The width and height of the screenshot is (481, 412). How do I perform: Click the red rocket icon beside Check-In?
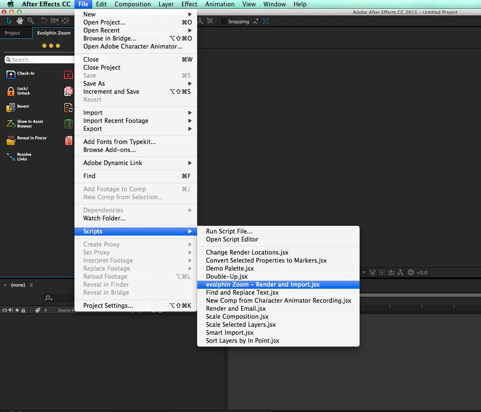click(x=69, y=74)
